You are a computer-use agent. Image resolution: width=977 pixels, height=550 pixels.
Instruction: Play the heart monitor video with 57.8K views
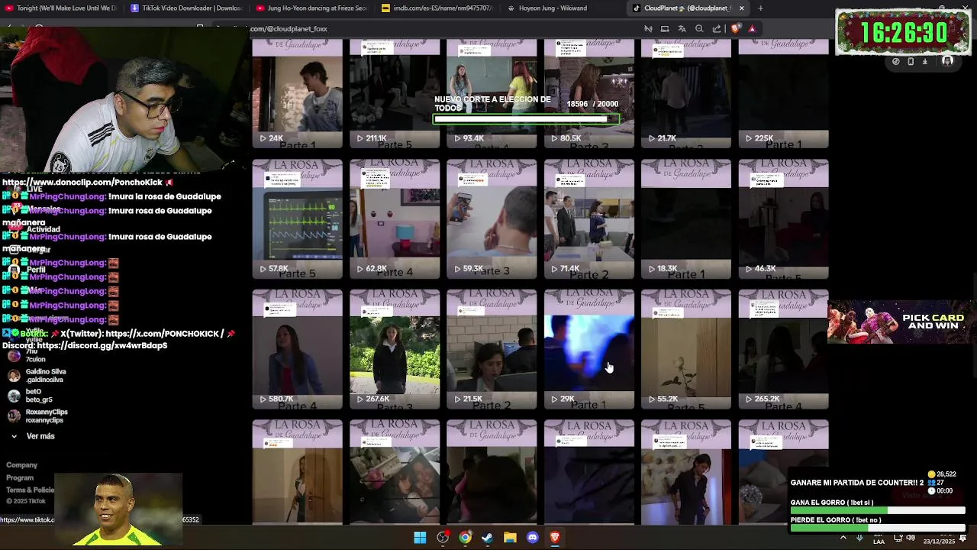pos(298,219)
